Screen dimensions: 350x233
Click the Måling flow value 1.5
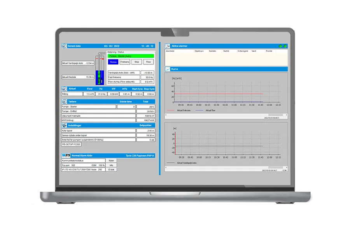click(89, 94)
